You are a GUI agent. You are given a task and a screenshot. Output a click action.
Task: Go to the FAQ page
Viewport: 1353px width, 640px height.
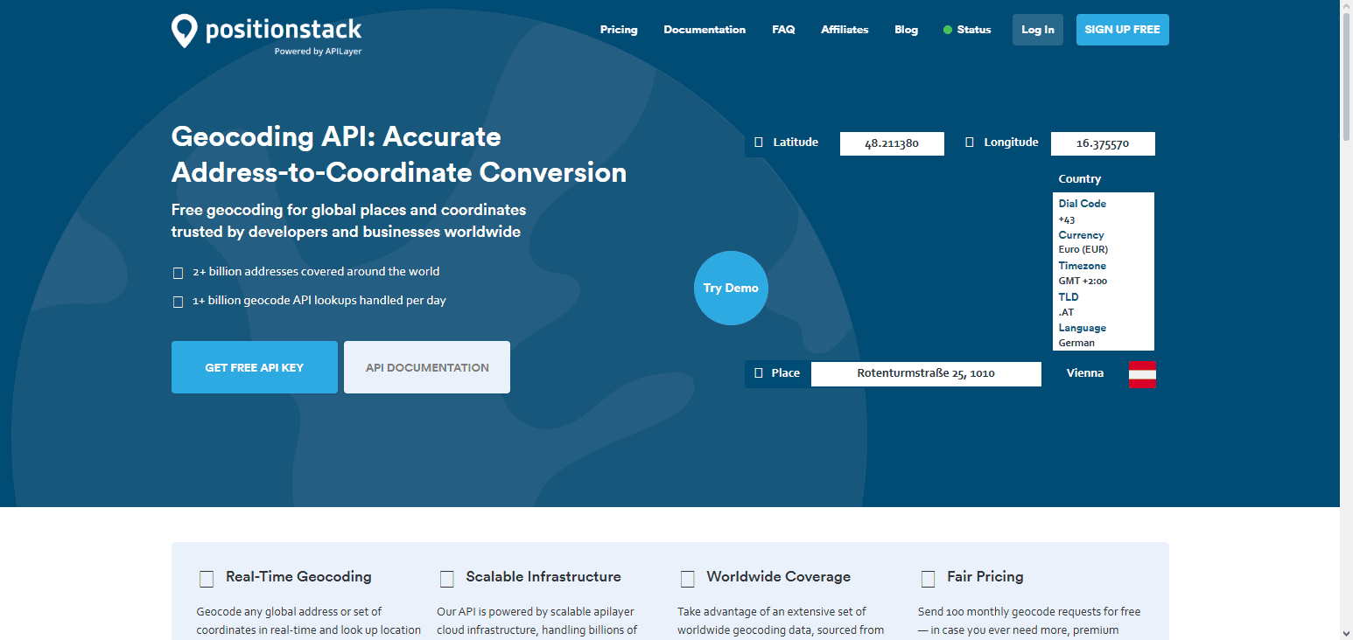pyautogui.click(x=783, y=30)
